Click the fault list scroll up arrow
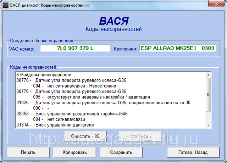This screenshot has height=163, width=227. pos(209,75)
